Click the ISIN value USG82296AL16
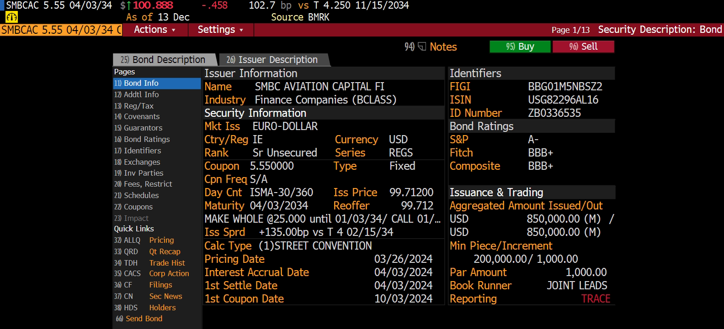 (x=563, y=100)
